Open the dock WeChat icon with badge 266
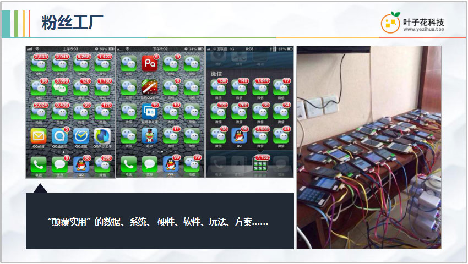 102,164
